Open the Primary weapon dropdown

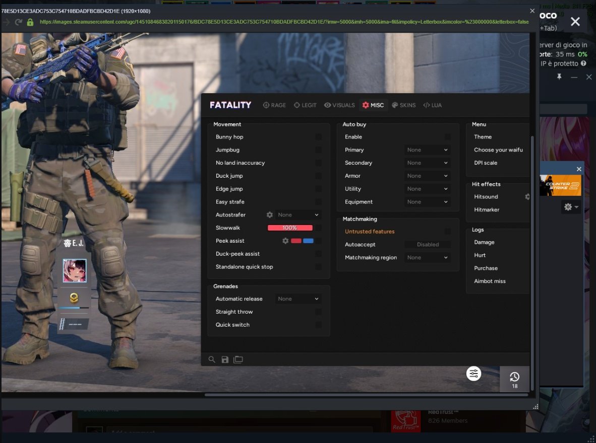click(x=428, y=150)
